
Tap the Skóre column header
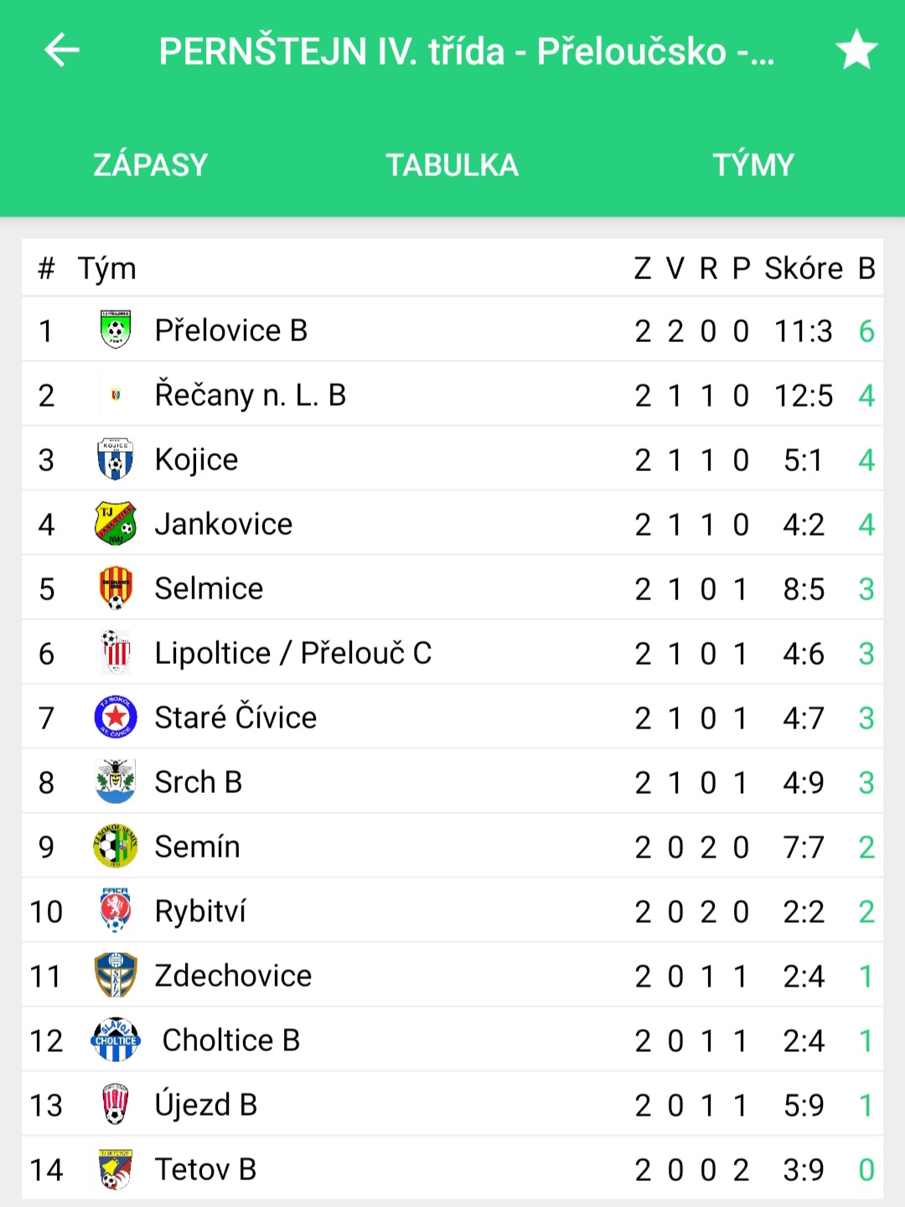tap(804, 268)
